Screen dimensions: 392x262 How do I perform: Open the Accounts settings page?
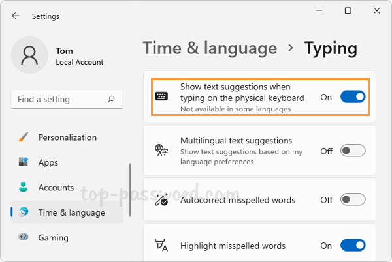[x=56, y=188]
